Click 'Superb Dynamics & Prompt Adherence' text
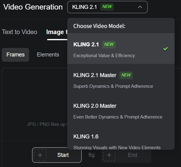The height and width of the screenshot is (167, 181). coord(113,86)
